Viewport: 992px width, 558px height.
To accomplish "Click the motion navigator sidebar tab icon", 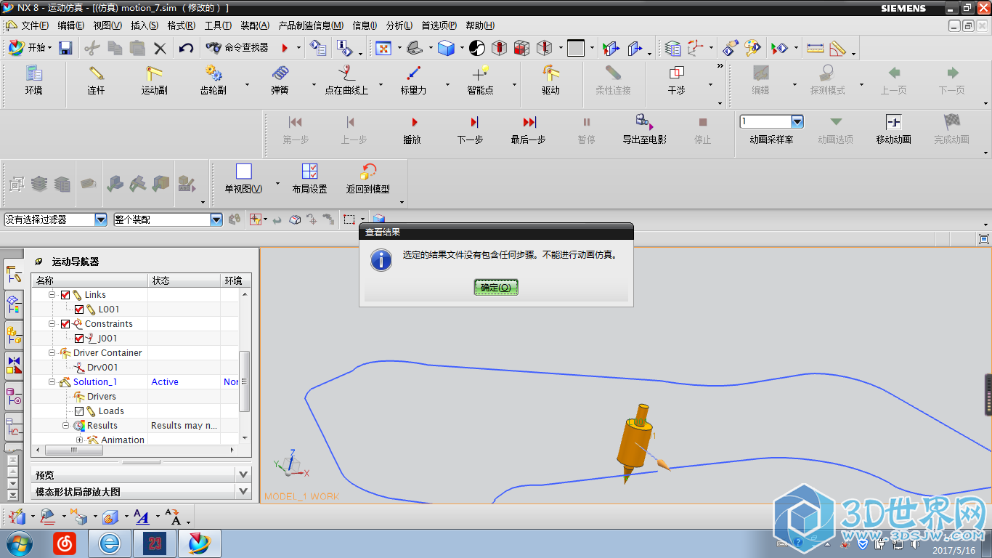I will (13, 273).
